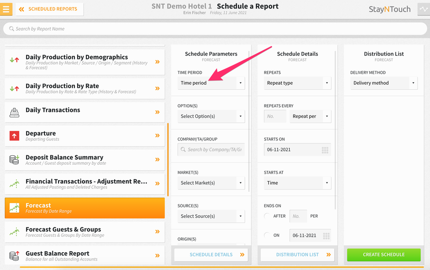
Task: Click the Guest Balance Report coins icon
Action: pos(14,255)
